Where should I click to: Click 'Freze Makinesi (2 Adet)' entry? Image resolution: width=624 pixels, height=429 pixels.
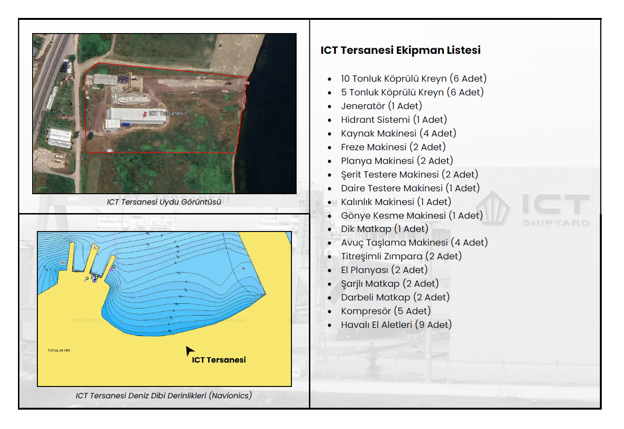point(393,147)
